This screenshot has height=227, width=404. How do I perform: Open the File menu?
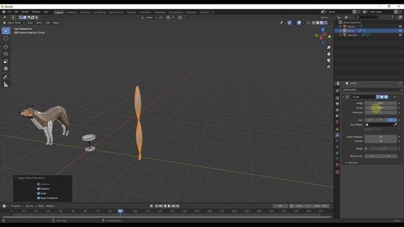(9, 12)
